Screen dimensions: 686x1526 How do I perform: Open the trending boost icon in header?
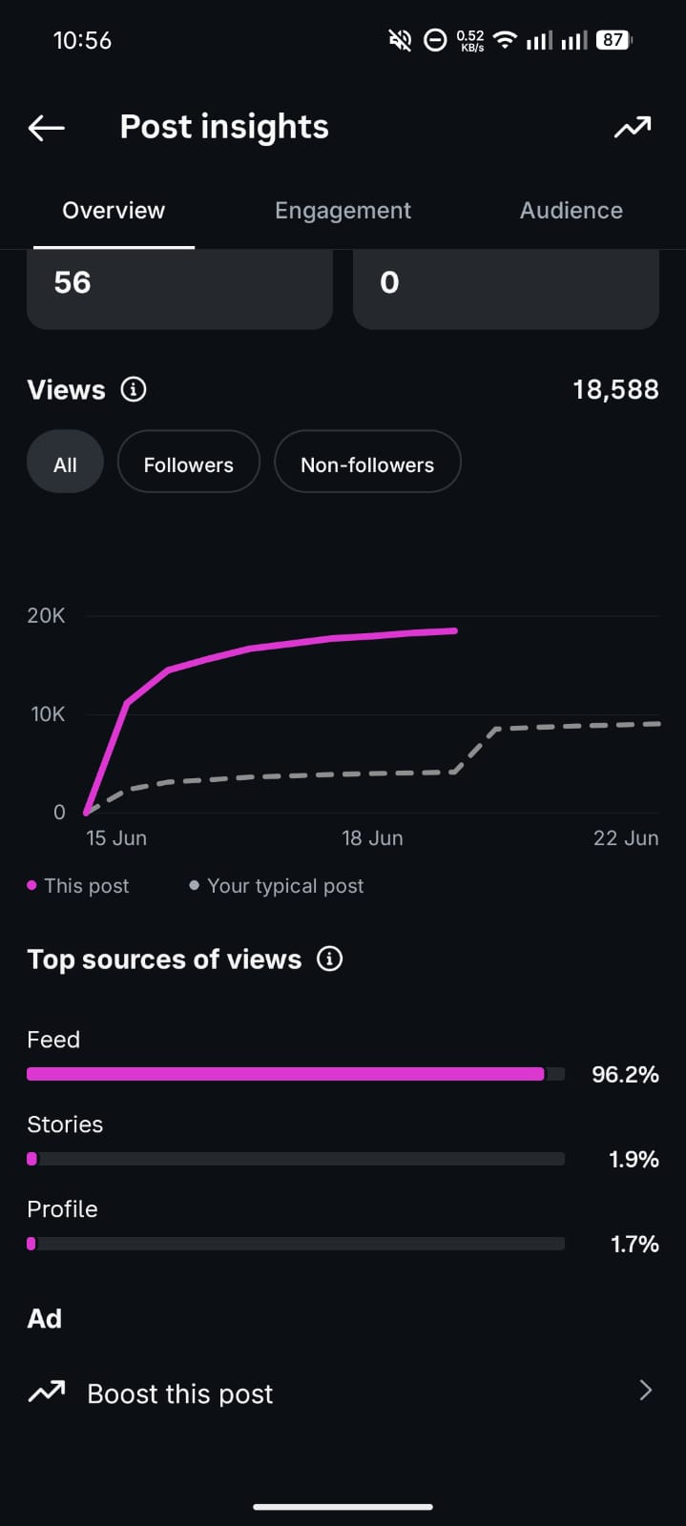pos(632,127)
